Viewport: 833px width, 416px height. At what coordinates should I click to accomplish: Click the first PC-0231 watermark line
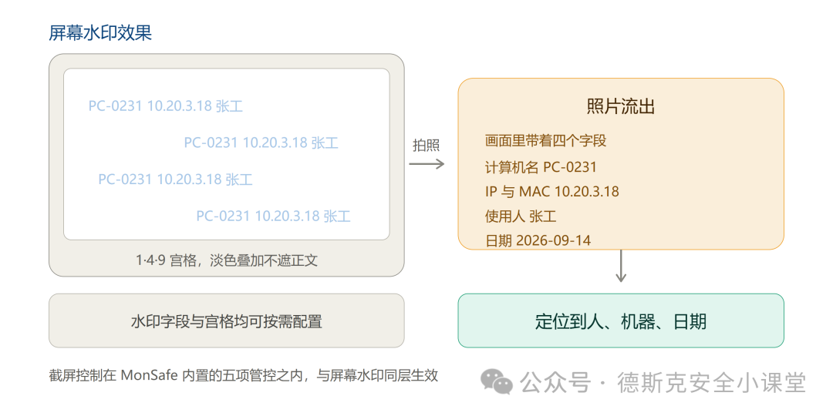[166, 106]
